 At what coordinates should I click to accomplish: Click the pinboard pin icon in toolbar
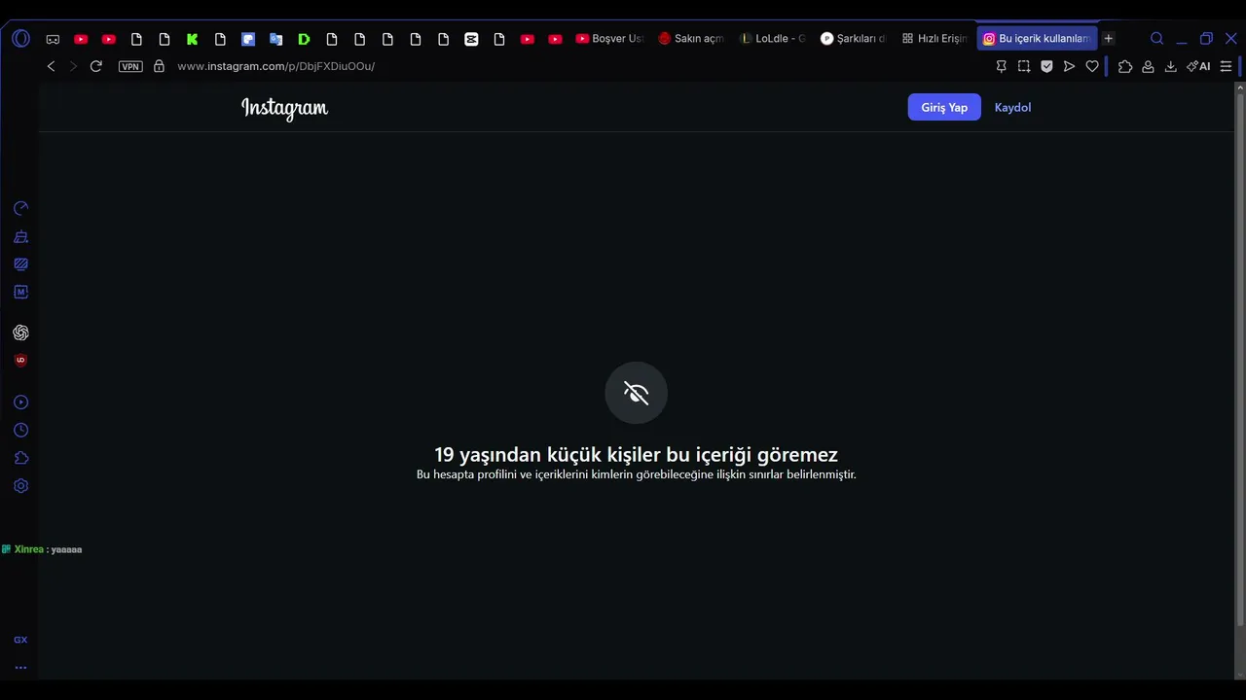click(1001, 66)
